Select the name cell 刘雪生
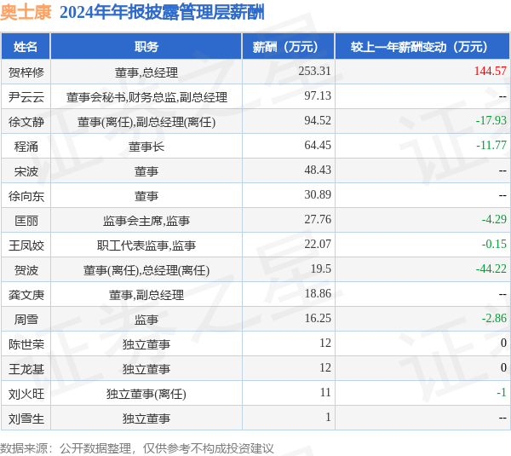Viewport: 511px width, 456px height. [26, 418]
